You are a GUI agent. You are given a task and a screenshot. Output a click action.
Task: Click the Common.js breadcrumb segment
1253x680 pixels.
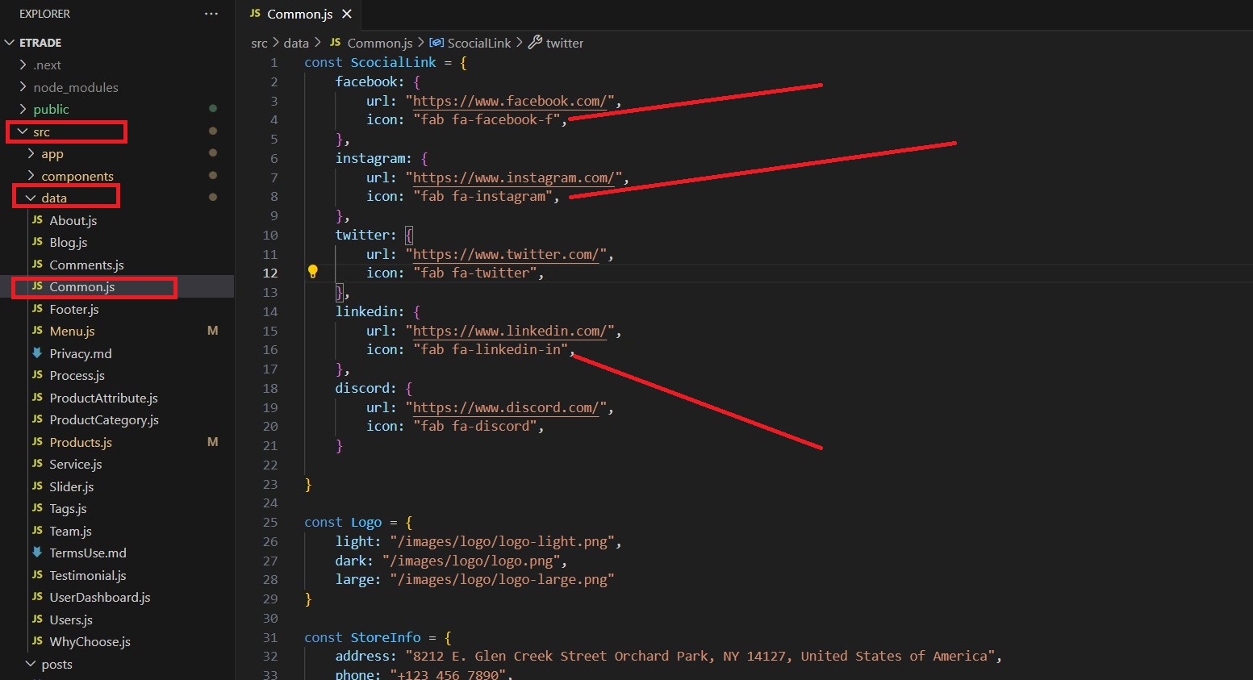[x=379, y=43]
